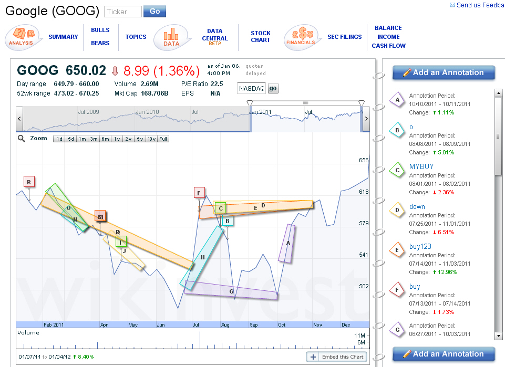Click the I marker on the chart
This screenshot has height=367, width=505.
121,242
